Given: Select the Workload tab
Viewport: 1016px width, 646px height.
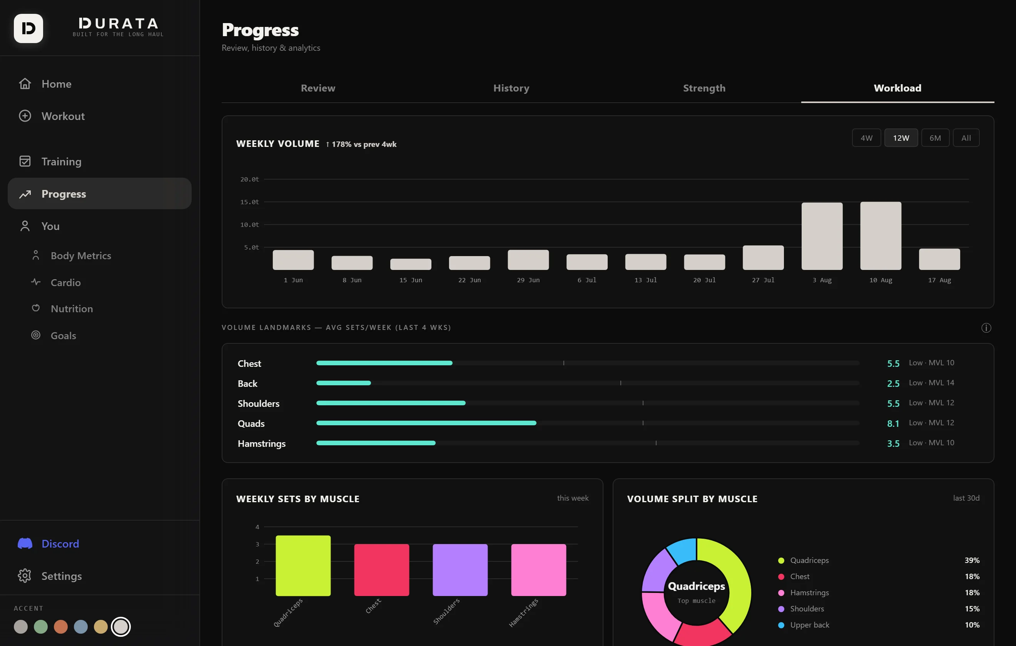Looking at the screenshot, I should [897, 88].
